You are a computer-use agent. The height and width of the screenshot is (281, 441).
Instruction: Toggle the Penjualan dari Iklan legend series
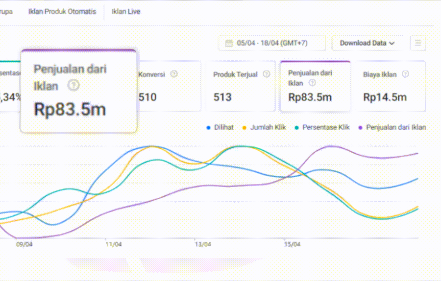coord(392,127)
